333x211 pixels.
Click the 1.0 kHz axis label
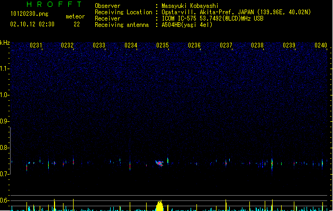(5, 95)
